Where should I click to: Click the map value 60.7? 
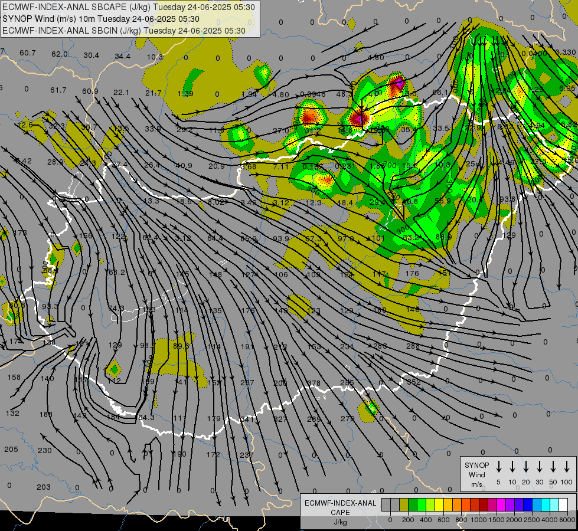coord(28,53)
